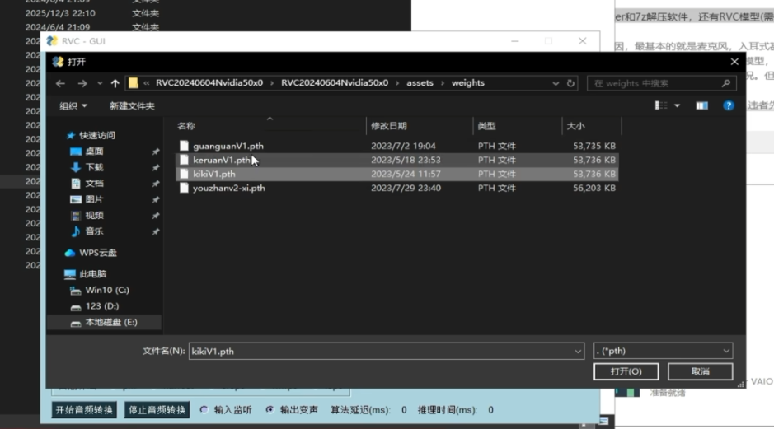Open 123 (D:) drive
Viewport: 774px width, 429px height.
click(x=102, y=306)
